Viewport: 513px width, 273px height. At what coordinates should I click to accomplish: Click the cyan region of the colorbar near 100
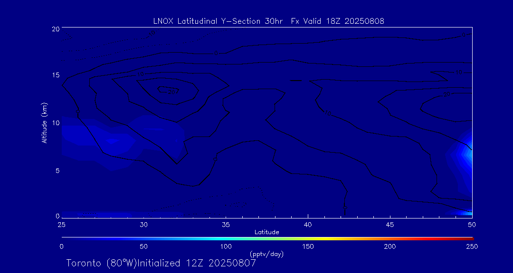click(226, 238)
